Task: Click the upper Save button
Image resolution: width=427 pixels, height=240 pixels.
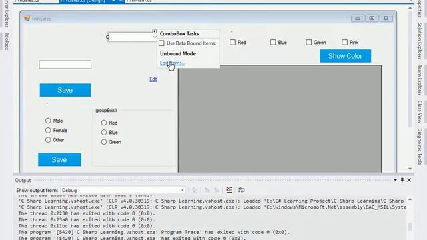Action: pos(65,90)
